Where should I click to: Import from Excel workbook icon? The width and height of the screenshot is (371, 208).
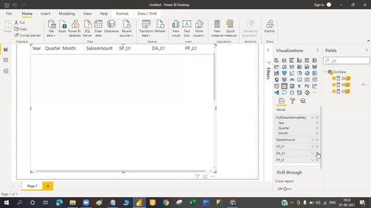pos(62,26)
